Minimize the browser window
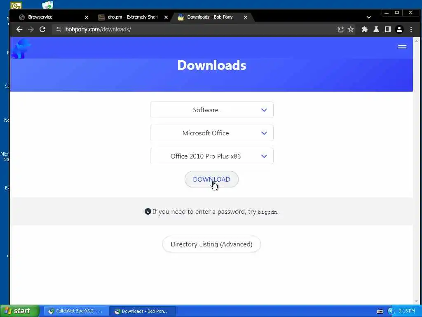The image size is (422, 317). (387, 13)
